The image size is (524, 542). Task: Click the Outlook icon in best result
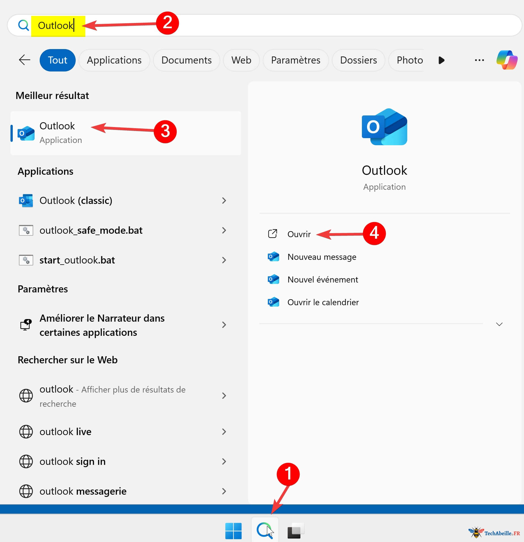click(26, 133)
